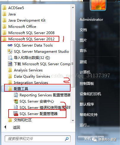Click the Microsoft SQL Server 2008 folder icon
Screen dimensions: 120x145
(x=4, y=33)
